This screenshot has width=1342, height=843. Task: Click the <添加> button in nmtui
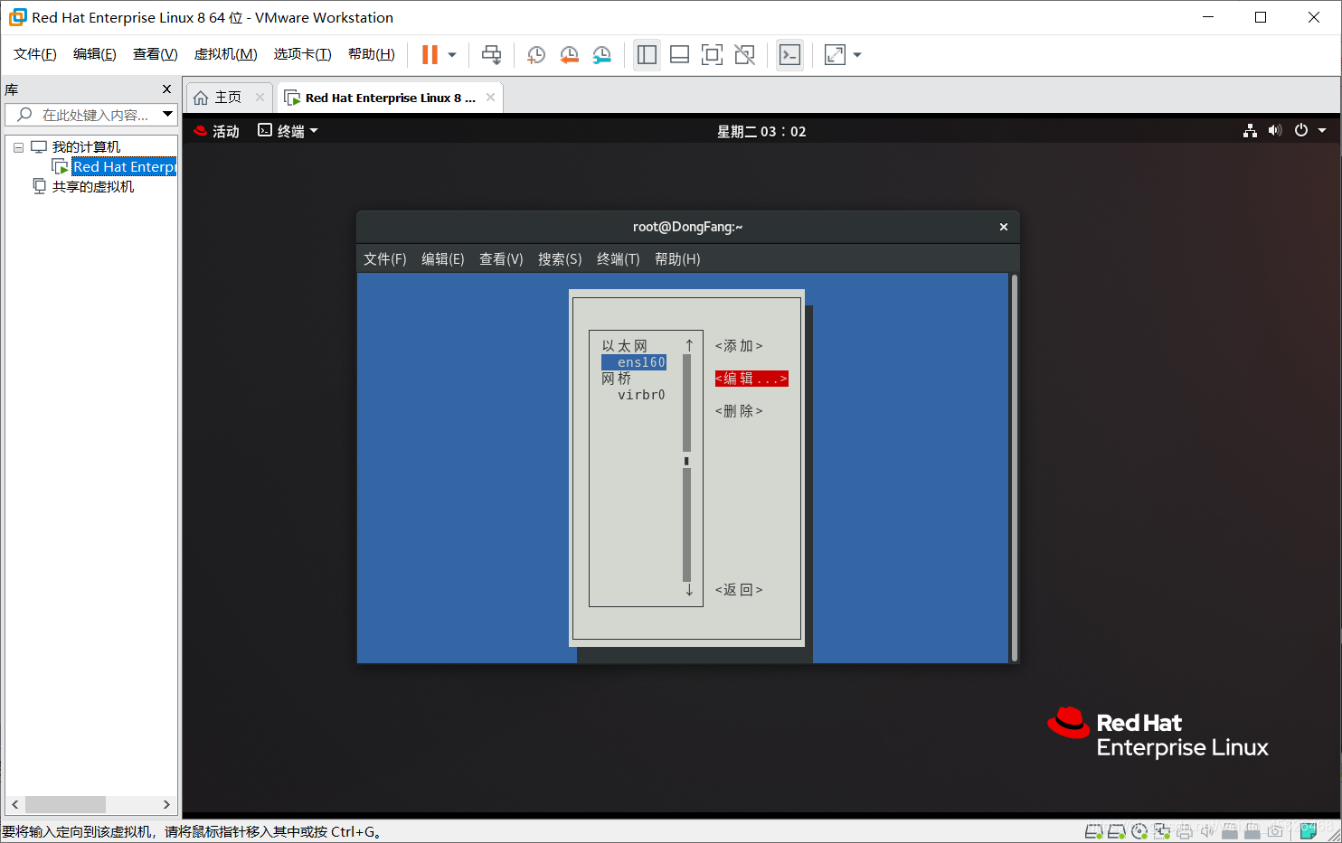click(x=739, y=346)
